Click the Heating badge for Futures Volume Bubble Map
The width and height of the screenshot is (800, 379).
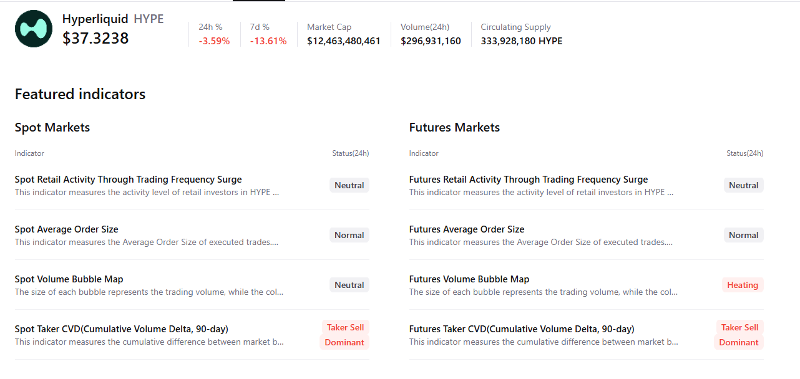742,285
